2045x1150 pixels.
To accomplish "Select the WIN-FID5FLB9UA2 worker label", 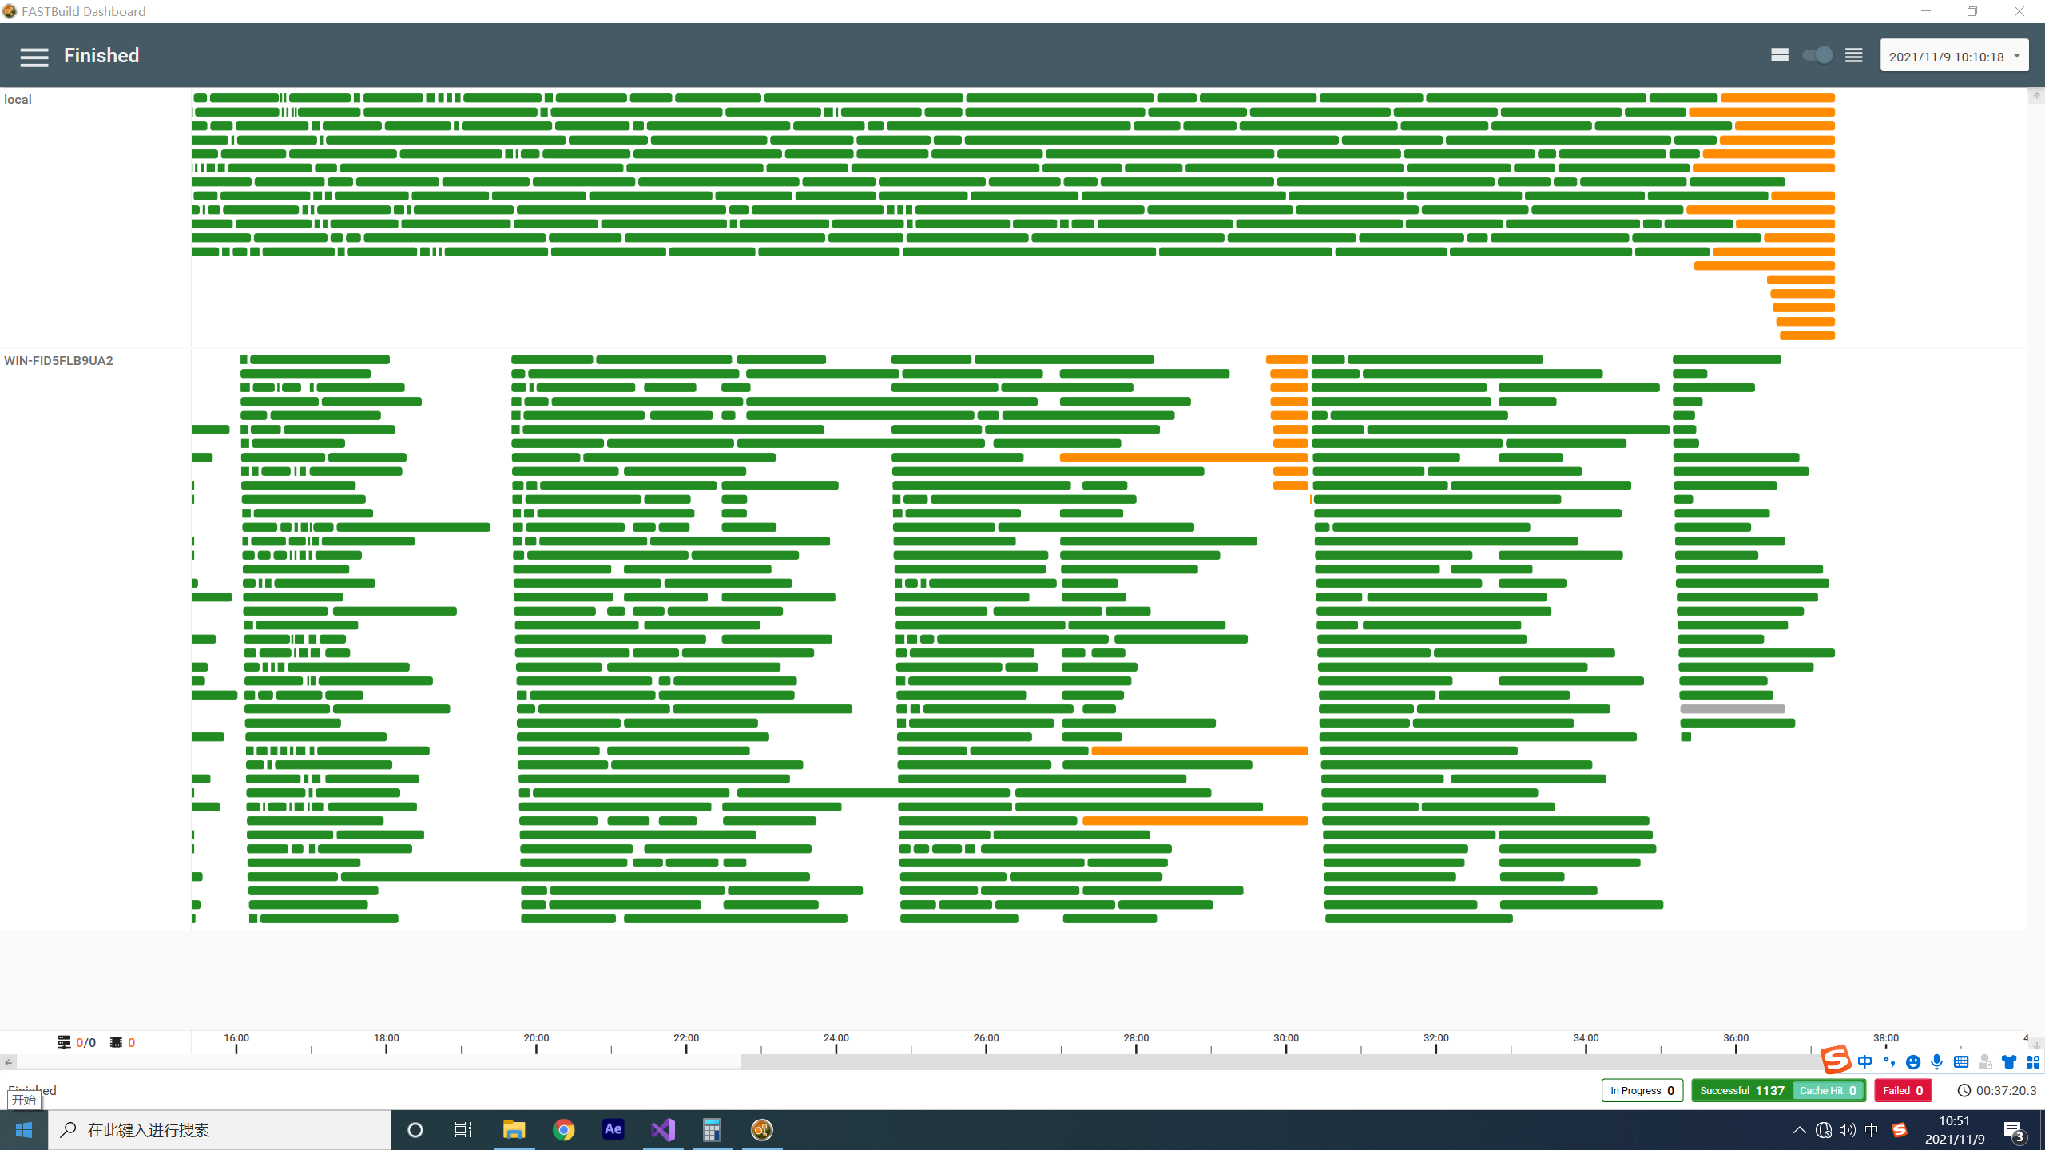I will (58, 361).
